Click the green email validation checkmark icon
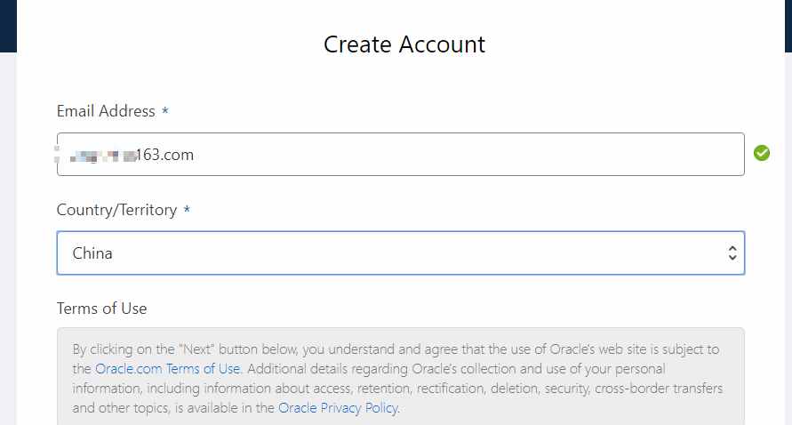This screenshot has height=425, width=792. (x=762, y=153)
